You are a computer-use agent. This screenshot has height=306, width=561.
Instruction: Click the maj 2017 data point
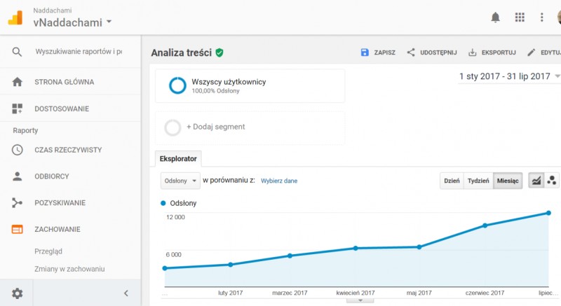(419, 246)
